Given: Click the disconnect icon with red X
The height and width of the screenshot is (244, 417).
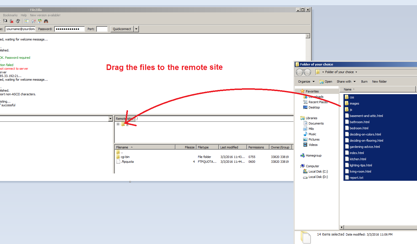Looking at the screenshot, I should [x=12, y=21].
